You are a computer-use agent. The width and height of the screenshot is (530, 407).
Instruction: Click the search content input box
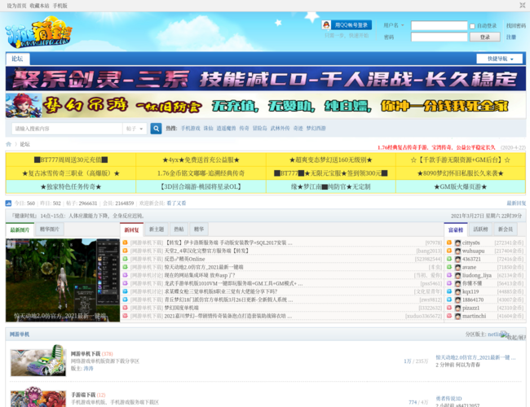(x=67, y=129)
